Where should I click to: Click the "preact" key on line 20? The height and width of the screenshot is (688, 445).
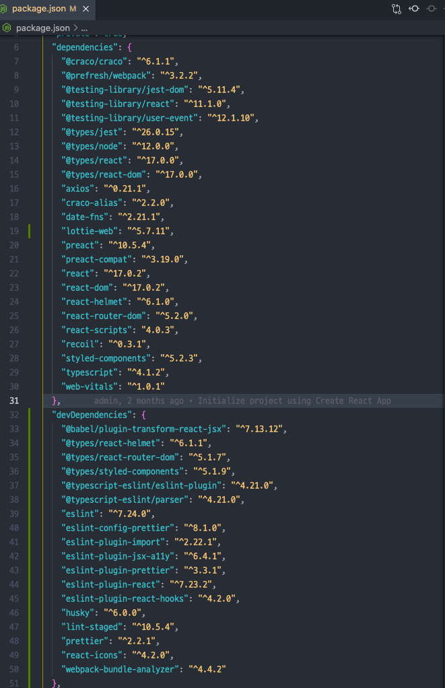(x=80, y=245)
